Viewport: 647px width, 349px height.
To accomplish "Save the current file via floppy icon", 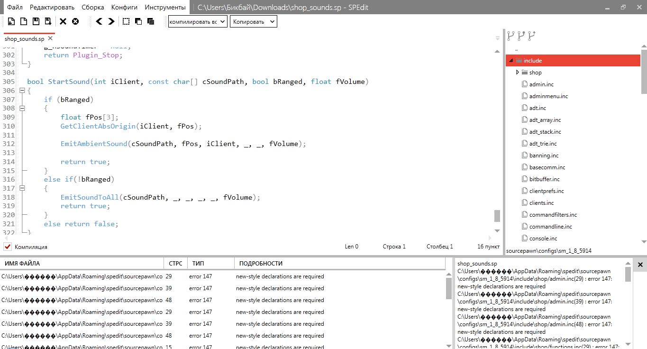I will tap(36, 21).
